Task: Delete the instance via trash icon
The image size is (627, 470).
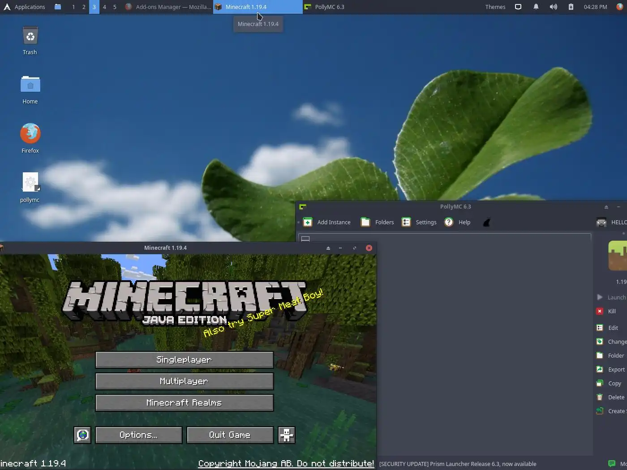Action: click(x=600, y=397)
